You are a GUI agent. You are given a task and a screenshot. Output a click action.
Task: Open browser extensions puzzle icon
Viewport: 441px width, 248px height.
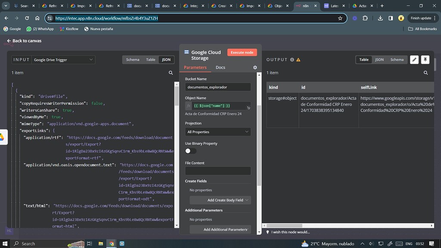point(365,18)
